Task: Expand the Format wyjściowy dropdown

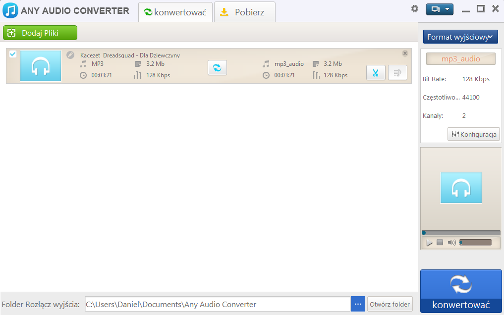Action: 460,37
